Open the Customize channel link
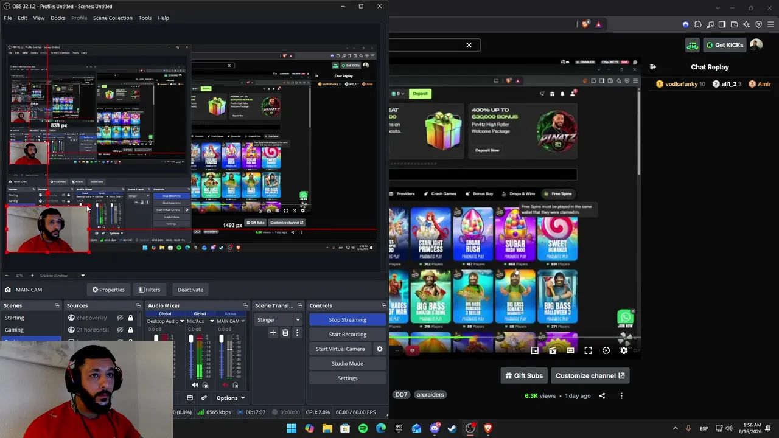 pos(590,375)
